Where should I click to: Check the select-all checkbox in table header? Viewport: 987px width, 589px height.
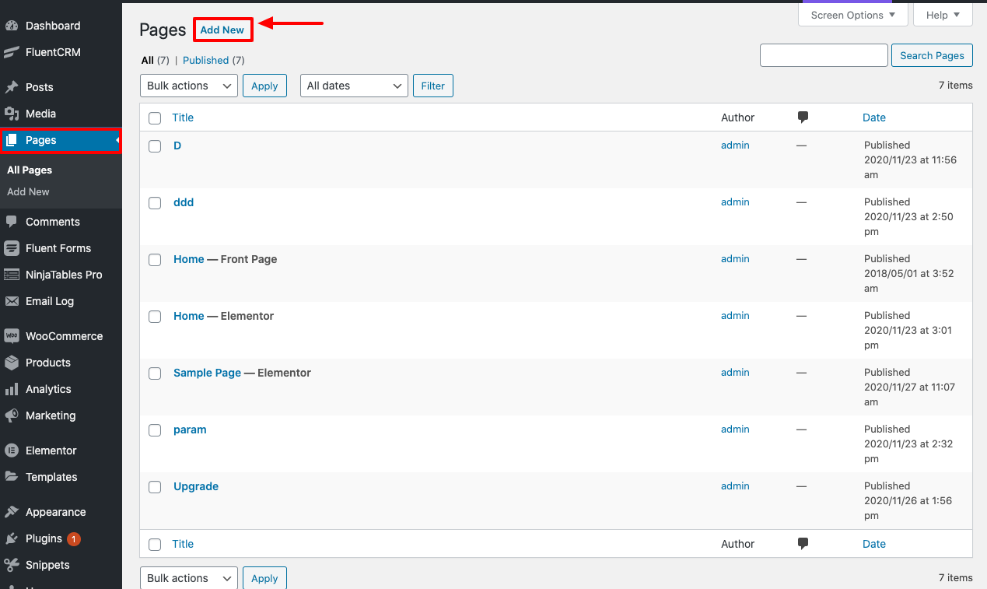coord(154,117)
